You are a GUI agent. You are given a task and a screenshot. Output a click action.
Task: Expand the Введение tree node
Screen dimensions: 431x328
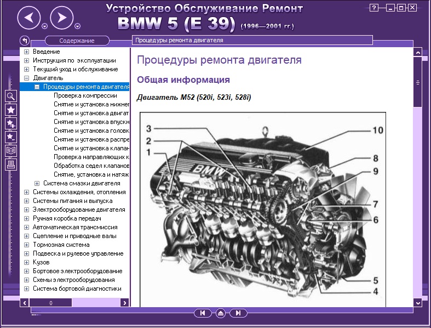pos(26,52)
